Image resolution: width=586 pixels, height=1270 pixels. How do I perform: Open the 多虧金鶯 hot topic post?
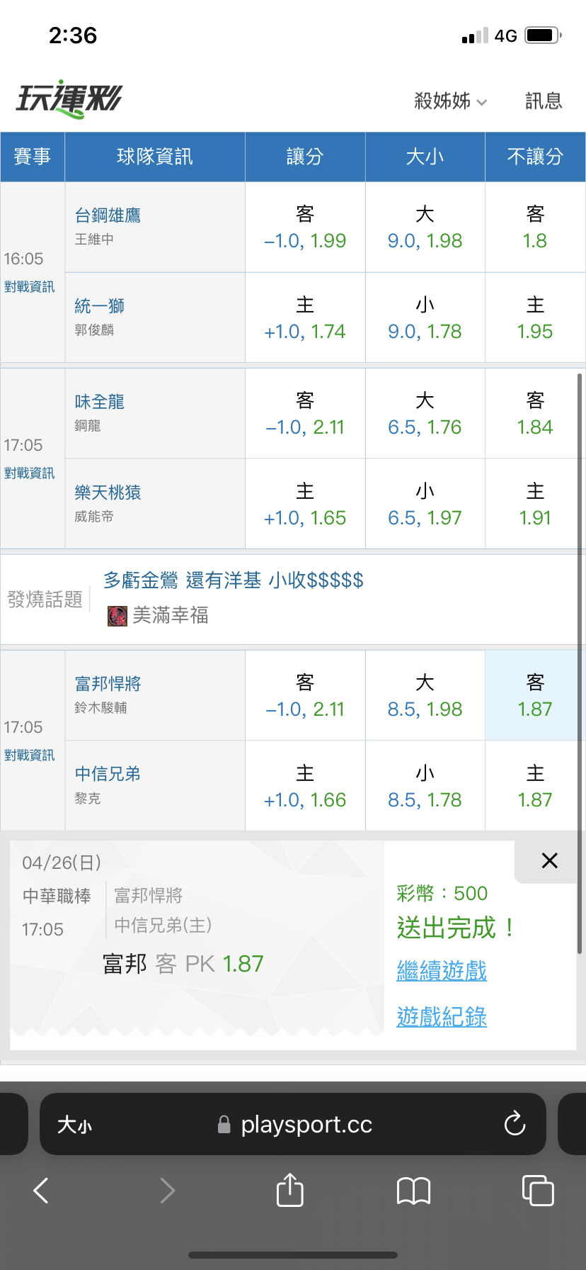click(x=234, y=580)
